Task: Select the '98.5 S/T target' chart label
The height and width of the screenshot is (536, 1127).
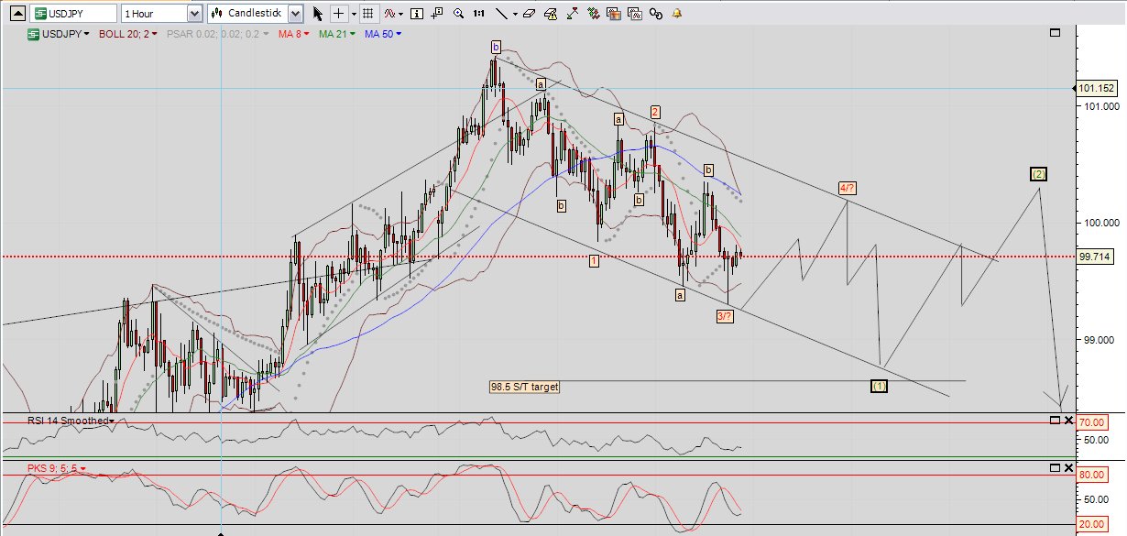Action: pyautogui.click(x=524, y=387)
